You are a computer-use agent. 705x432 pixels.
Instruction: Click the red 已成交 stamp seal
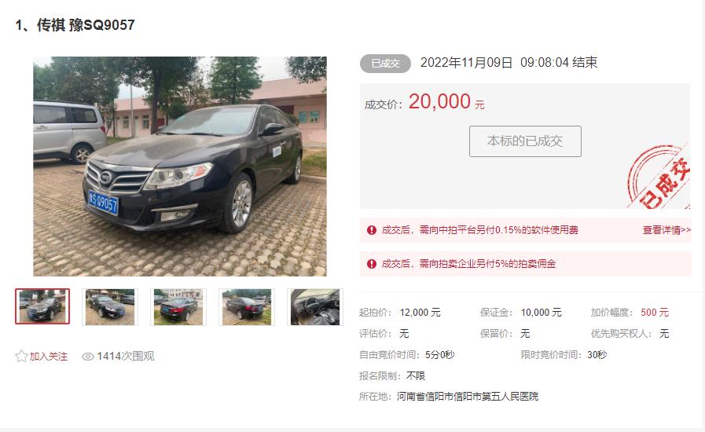(659, 176)
